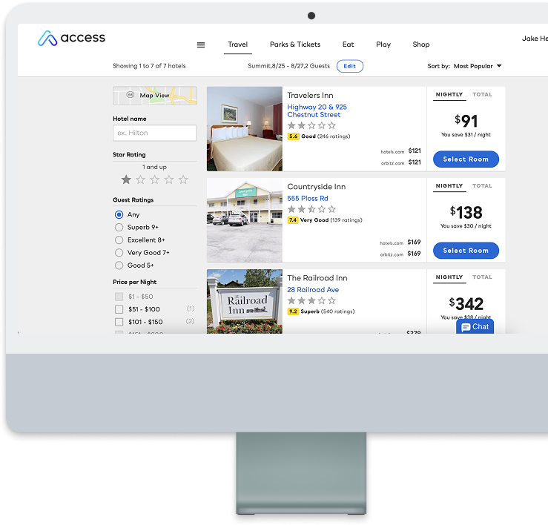
Task: Select the Excellent 8+ guest rating
Action: (119, 240)
